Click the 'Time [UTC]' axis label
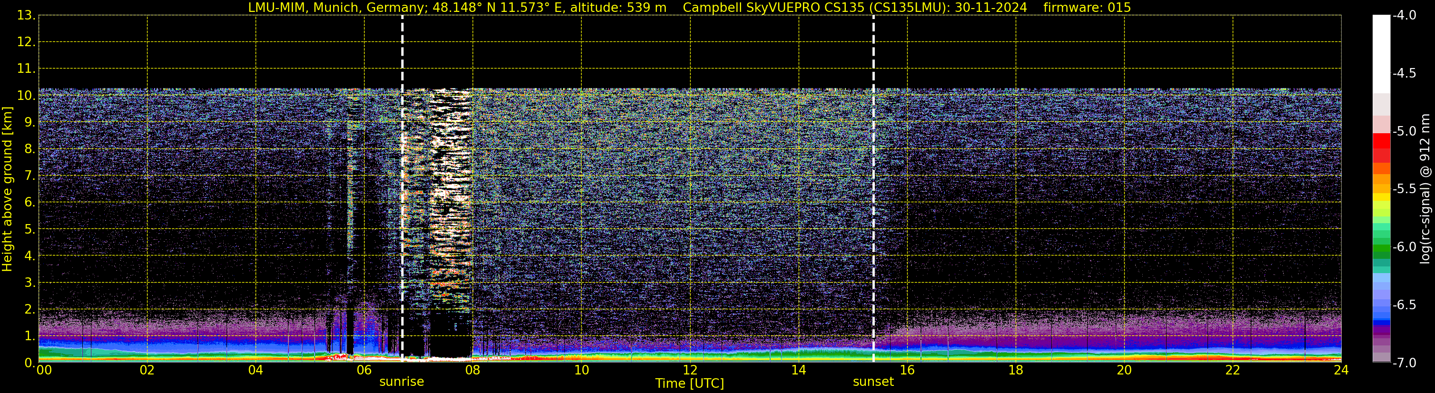The image size is (1435, 393). [690, 383]
